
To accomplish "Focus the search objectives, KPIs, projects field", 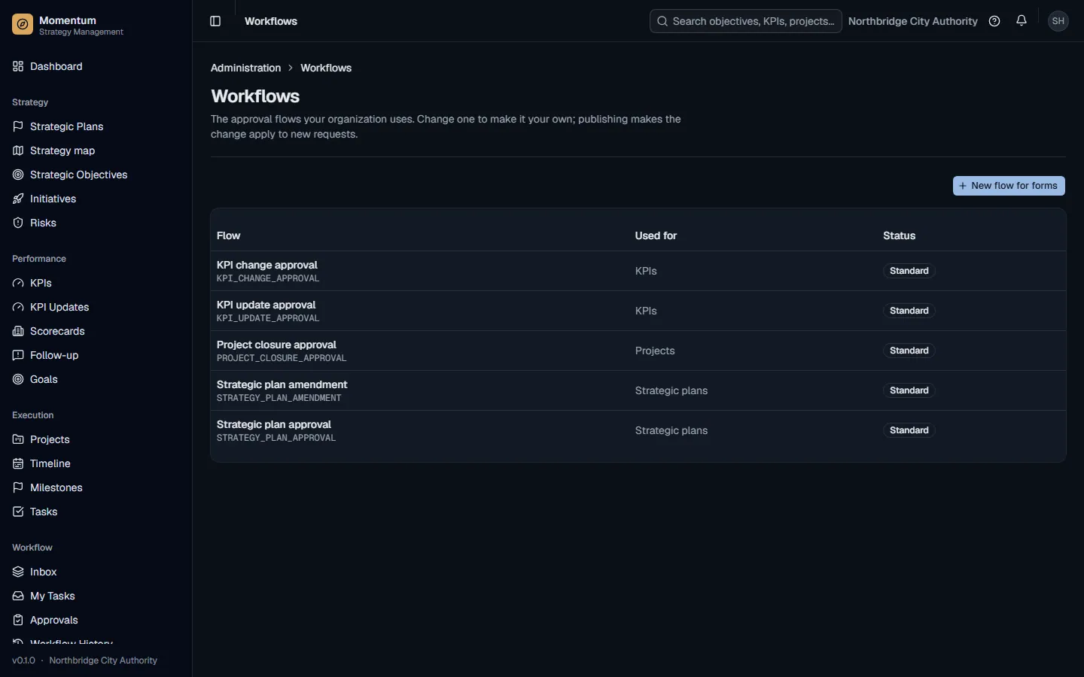I will [745, 21].
